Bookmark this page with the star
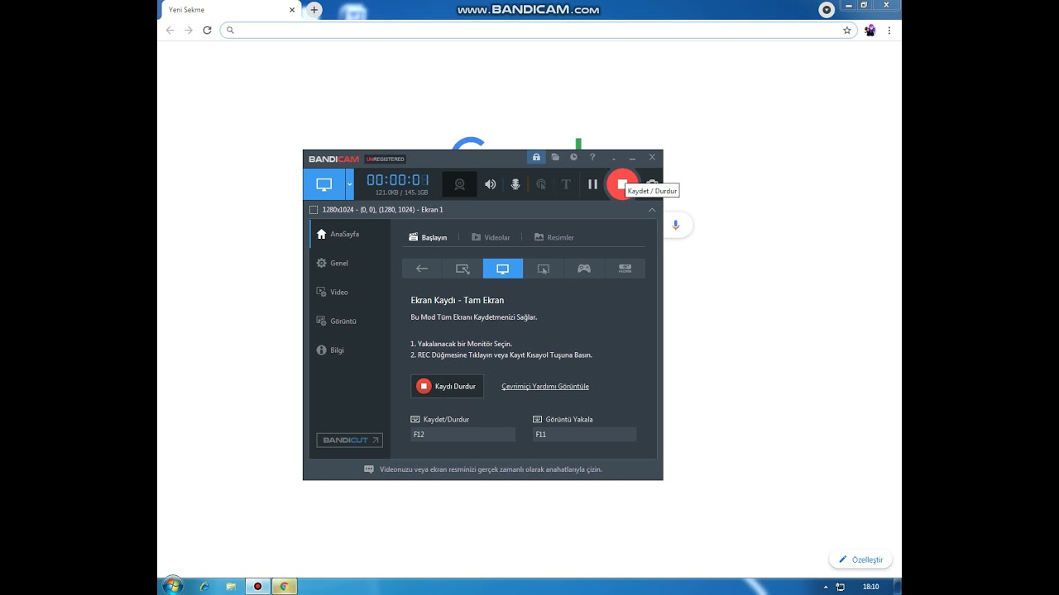Image resolution: width=1059 pixels, height=595 pixels. pos(846,30)
